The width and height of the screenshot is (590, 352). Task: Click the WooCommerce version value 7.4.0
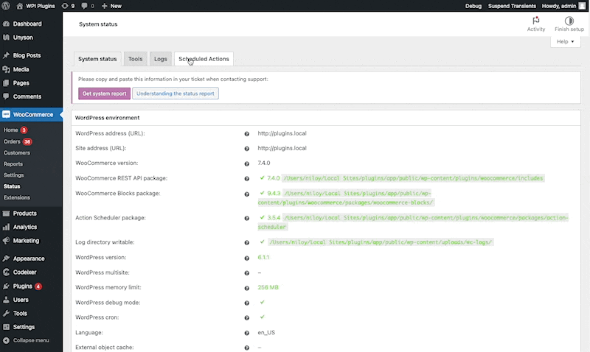pos(264,163)
